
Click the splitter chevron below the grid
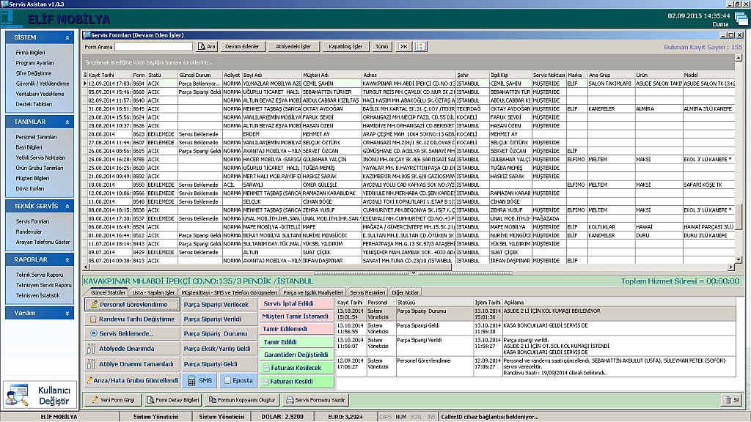[x=414, y=273]
